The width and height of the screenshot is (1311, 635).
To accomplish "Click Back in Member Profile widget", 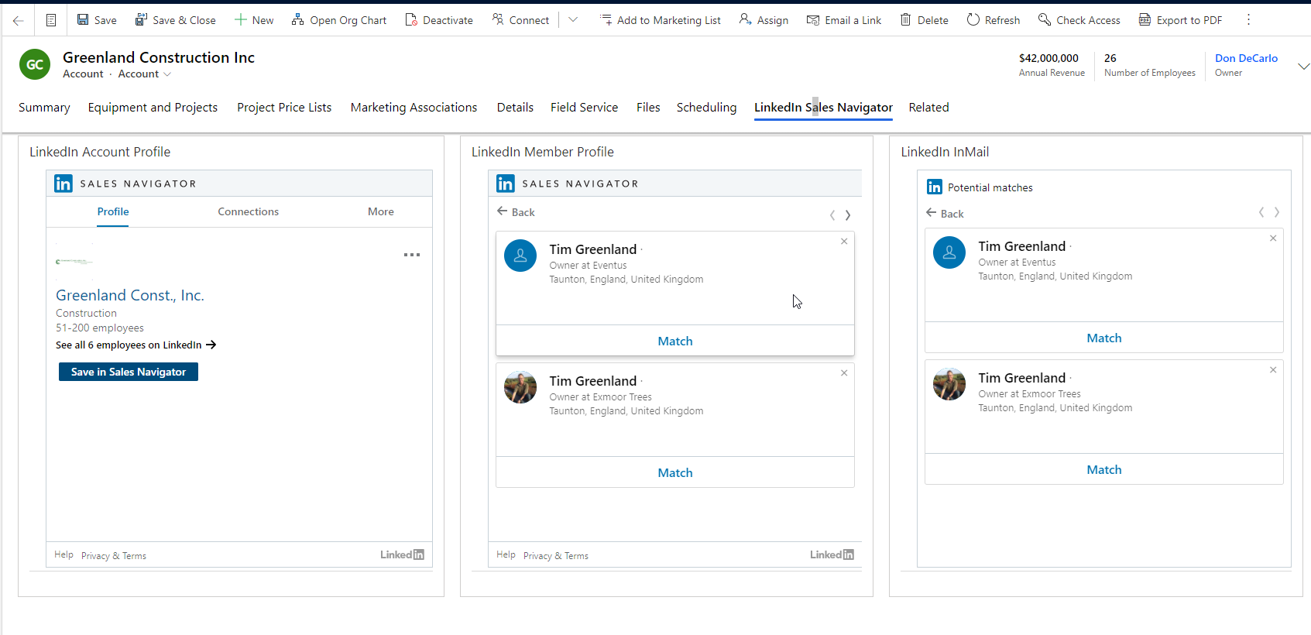I will pyautogui.click(x=516, y=212).
